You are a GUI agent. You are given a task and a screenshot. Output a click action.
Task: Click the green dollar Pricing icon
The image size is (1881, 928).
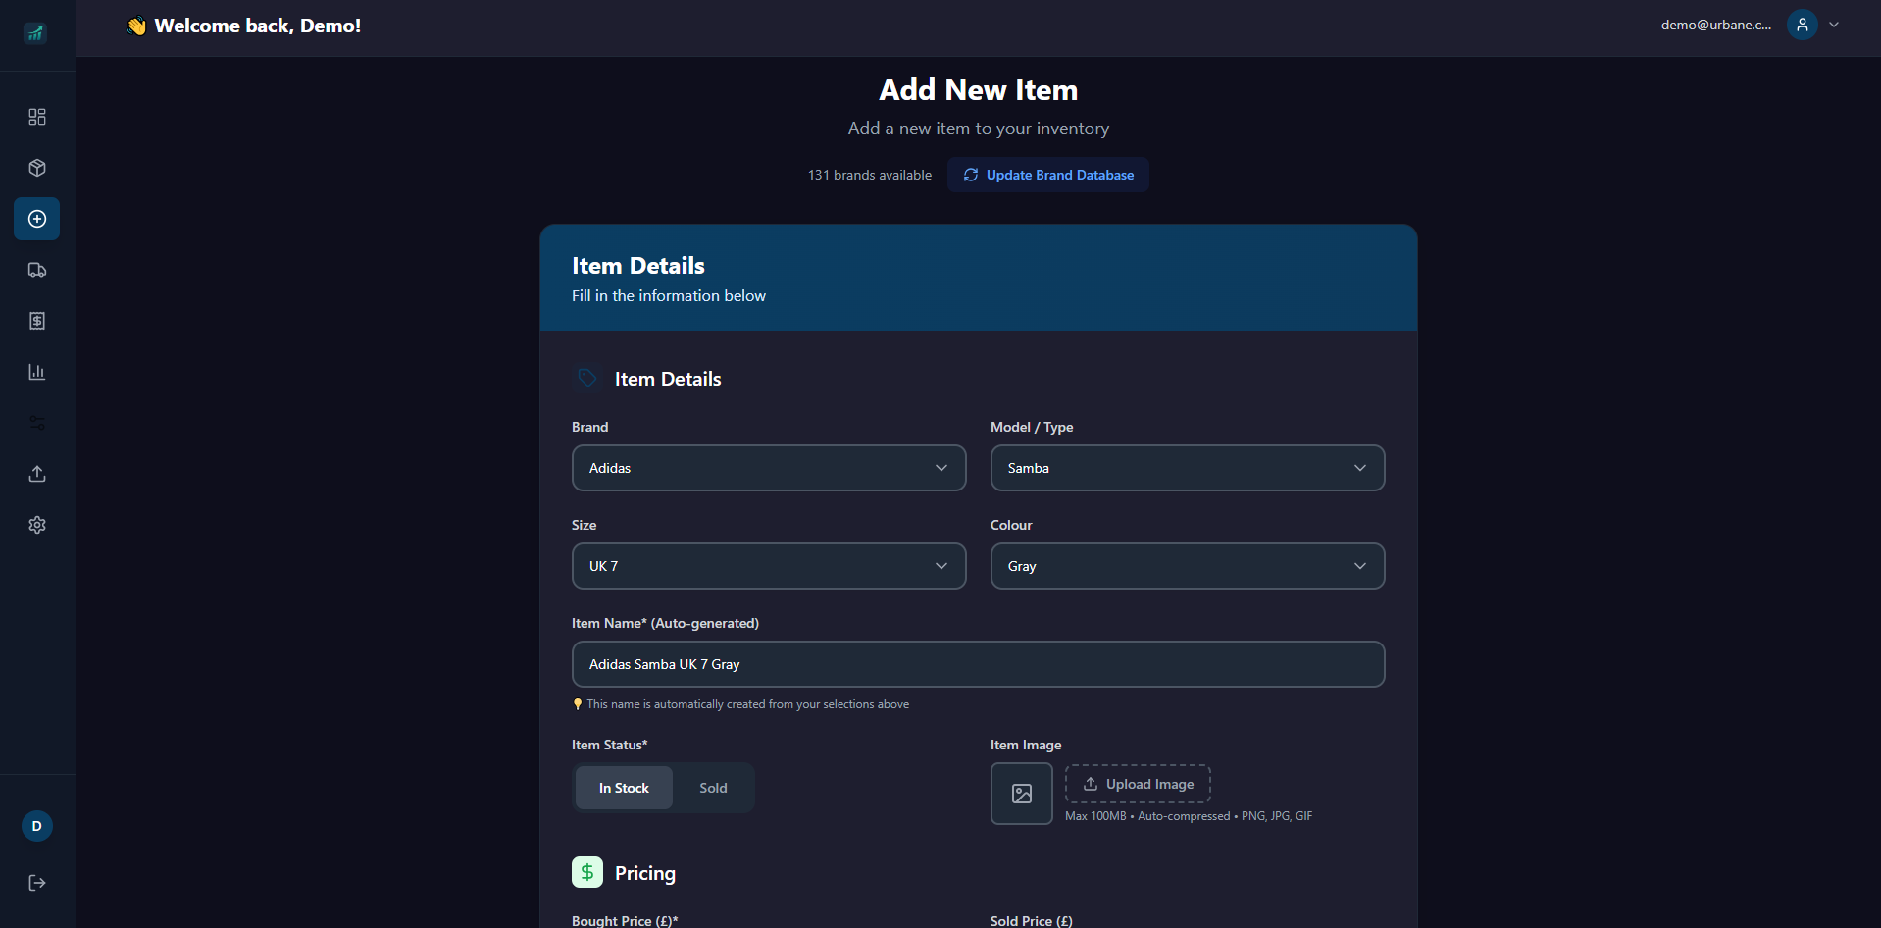pyautogui.click(x=587, y=872)
